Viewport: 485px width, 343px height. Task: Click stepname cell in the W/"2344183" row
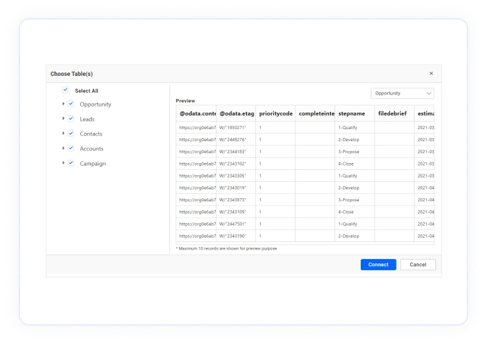(354, 151)
